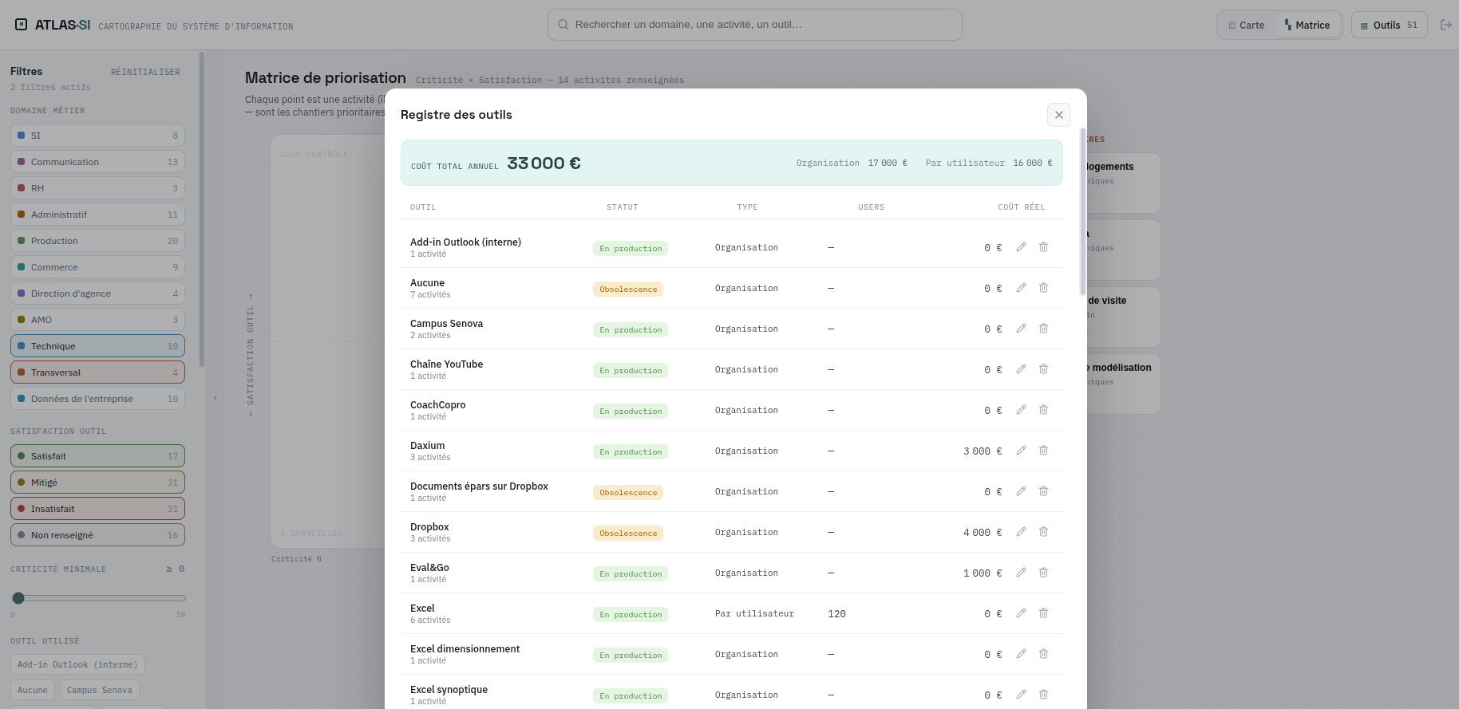Edit the CoachCopro tool
This screenshot has width=1459, height=709.
point(1021,410)
